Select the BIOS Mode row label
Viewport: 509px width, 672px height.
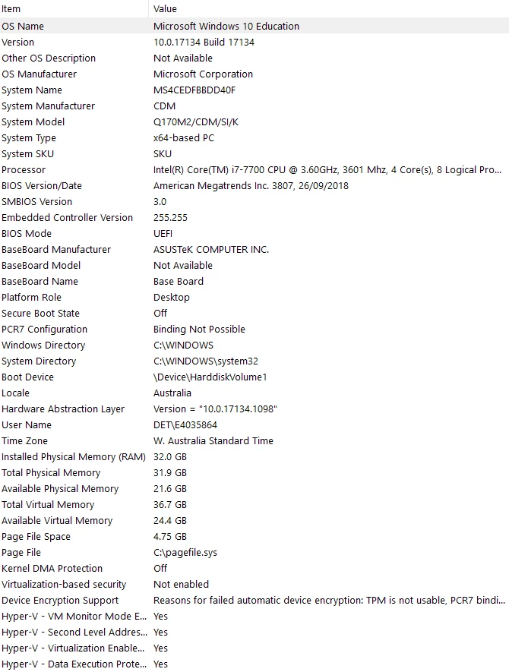[x=27, y=233]
